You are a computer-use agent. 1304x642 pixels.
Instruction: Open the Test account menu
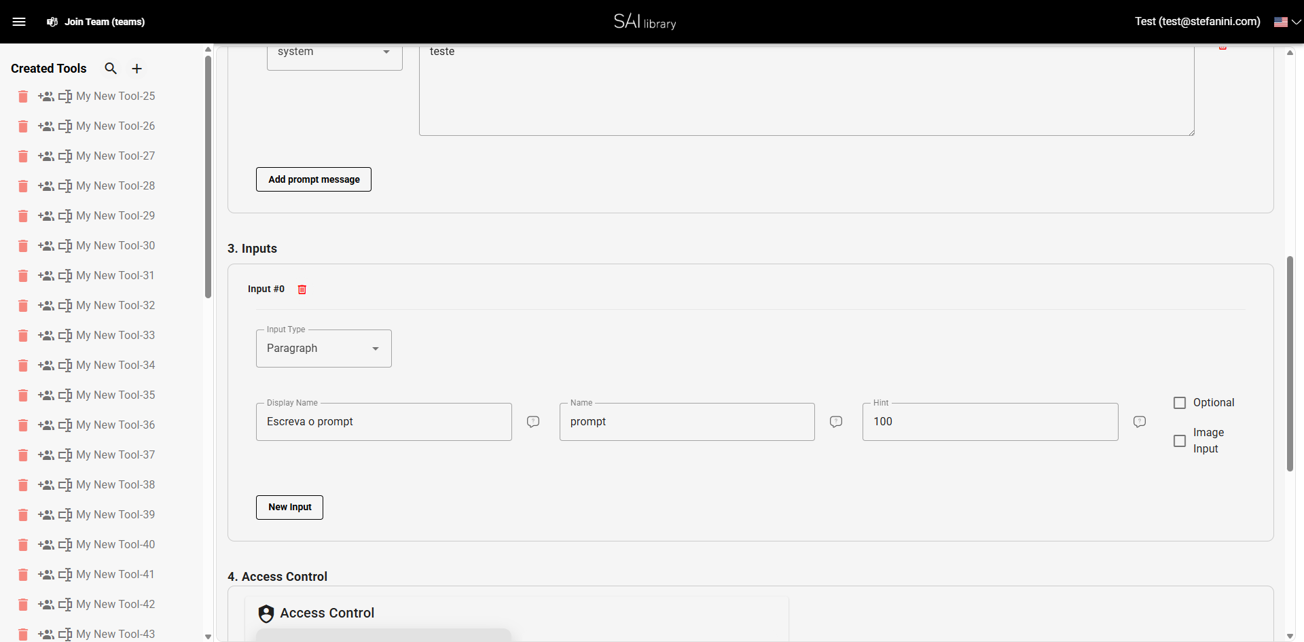click(1197, 21)
